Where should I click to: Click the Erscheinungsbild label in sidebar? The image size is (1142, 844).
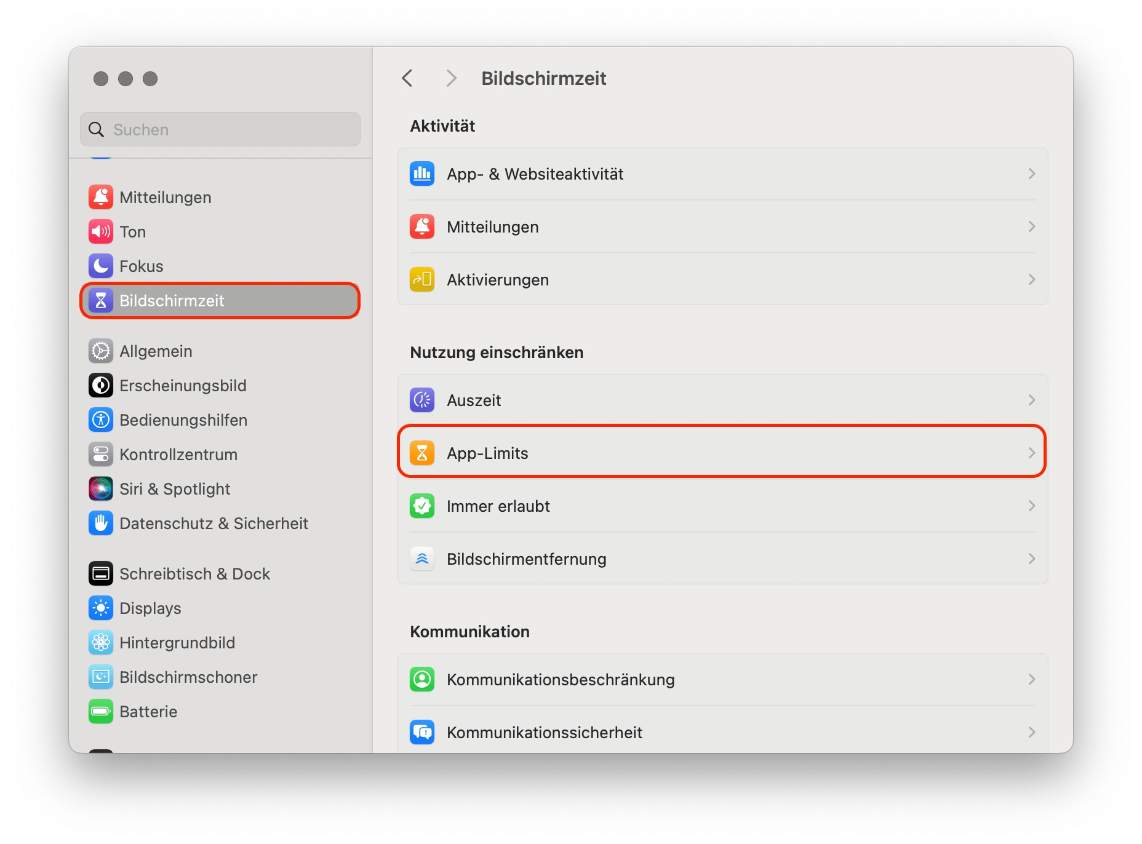tap(183, 386)
